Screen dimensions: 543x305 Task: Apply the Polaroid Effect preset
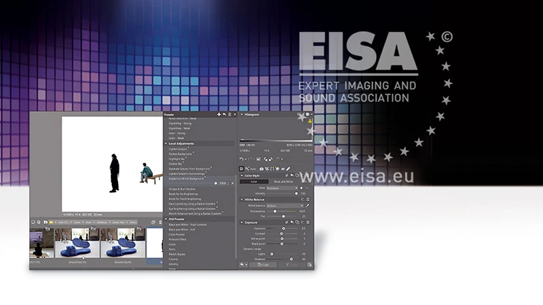coord(177,239)
